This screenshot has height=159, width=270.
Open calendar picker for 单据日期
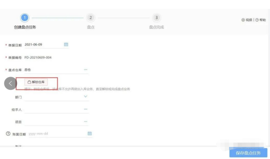[66, 44]
